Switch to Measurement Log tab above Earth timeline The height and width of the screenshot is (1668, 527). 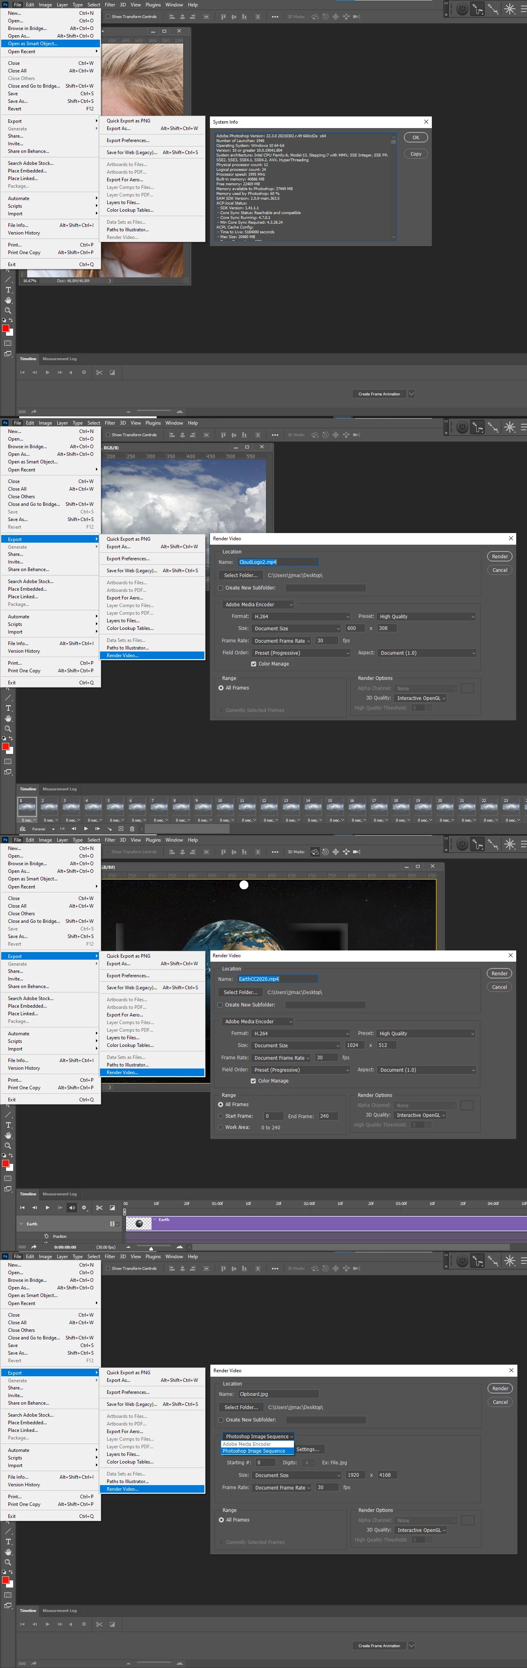pyautogui.click(x=60, y=1194)
